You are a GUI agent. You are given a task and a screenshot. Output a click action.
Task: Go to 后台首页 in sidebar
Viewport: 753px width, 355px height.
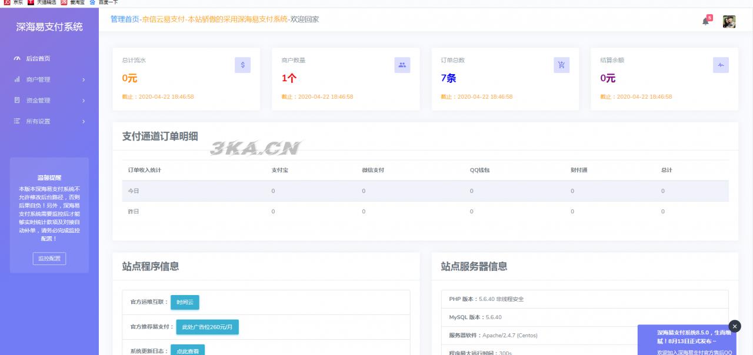point(38,59)
